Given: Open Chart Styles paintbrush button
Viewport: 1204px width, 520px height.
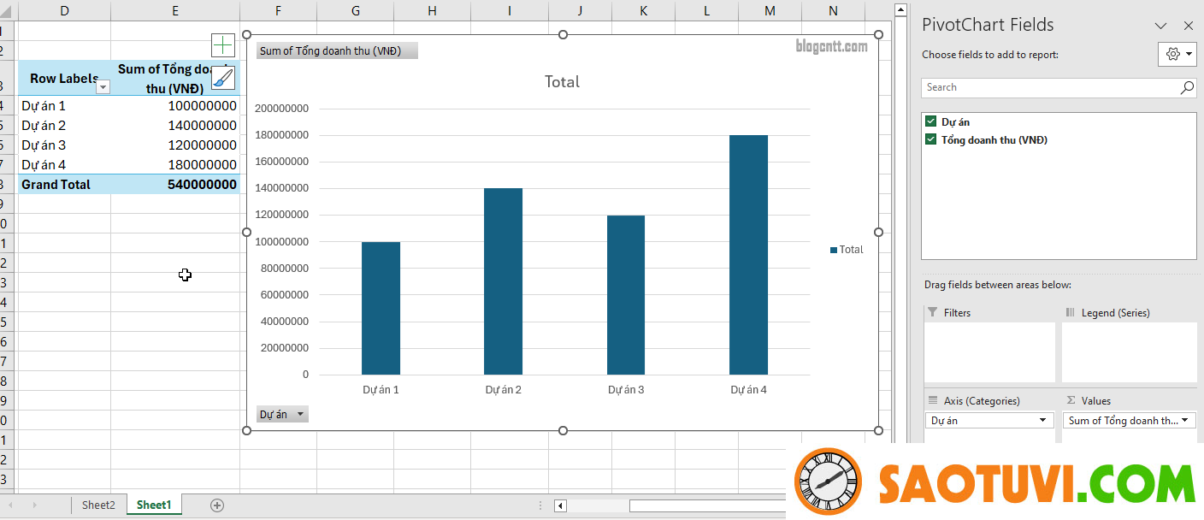Looking at the screenshot, I should tap(222, 79).
